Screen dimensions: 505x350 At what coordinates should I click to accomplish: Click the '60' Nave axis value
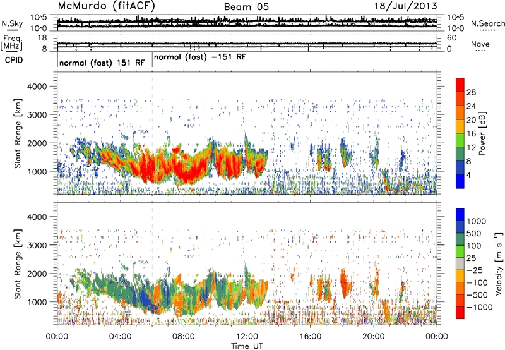pos(451,38)
